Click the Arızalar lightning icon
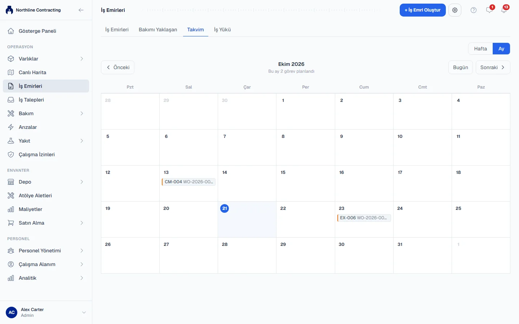Image resolution: width=519 pixels, height=324 pixels. (11, 127)
